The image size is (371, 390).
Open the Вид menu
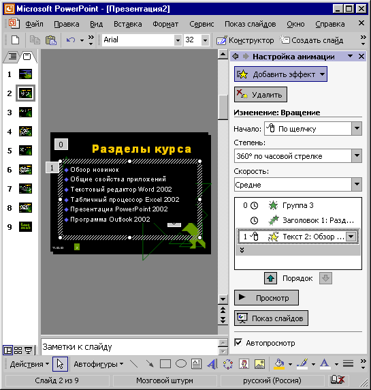[97, 24]
